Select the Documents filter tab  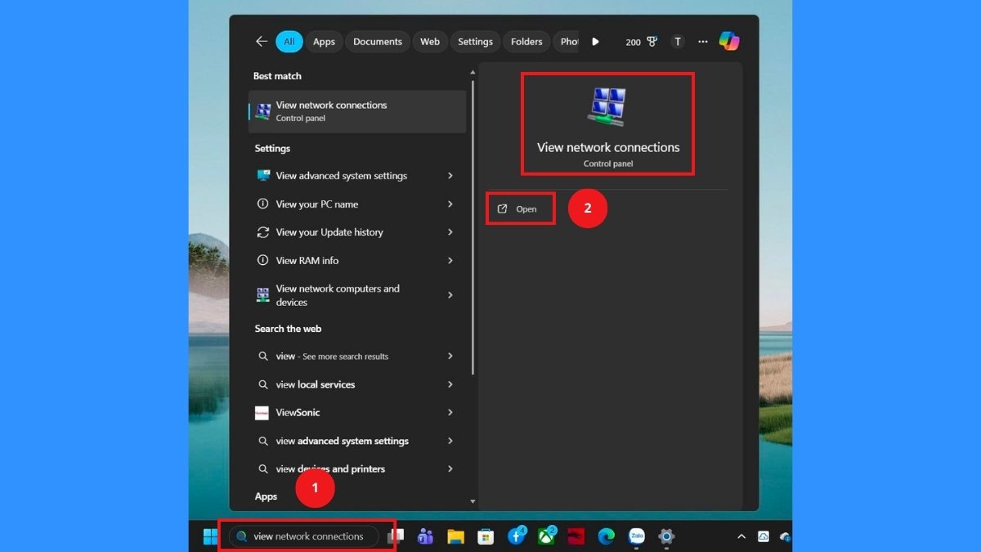pos(378,42)
